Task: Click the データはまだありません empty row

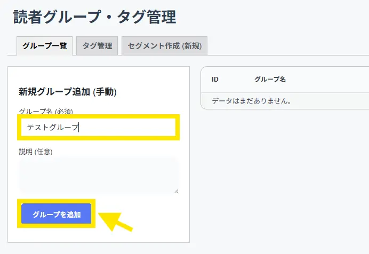Action: [x=251, y=101]
